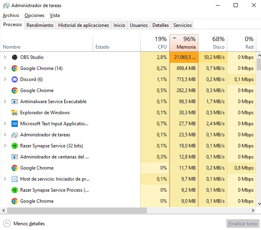
Task: Click the 50,2 MB/s disk value
Action: click(x=214, y=57)
